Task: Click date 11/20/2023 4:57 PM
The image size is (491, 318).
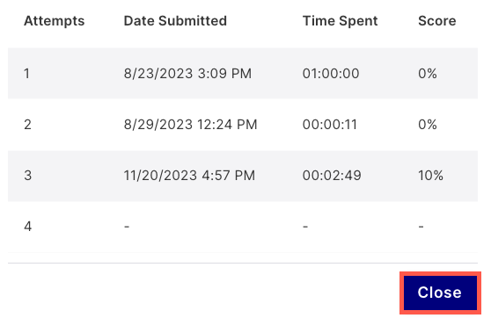Action: 189,176
